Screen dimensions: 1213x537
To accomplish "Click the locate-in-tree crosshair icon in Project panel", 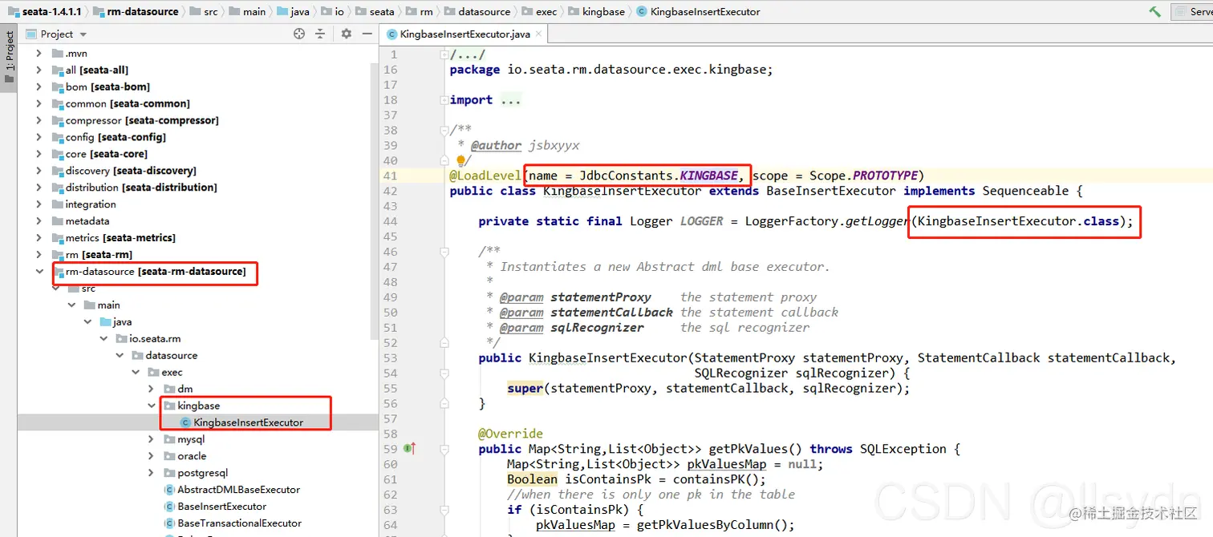I will point(299,34).
